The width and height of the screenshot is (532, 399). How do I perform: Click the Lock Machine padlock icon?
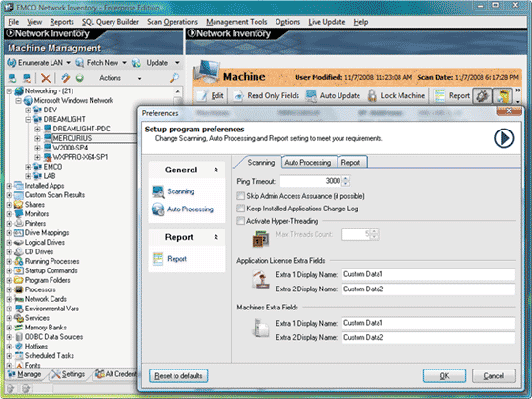372,95
